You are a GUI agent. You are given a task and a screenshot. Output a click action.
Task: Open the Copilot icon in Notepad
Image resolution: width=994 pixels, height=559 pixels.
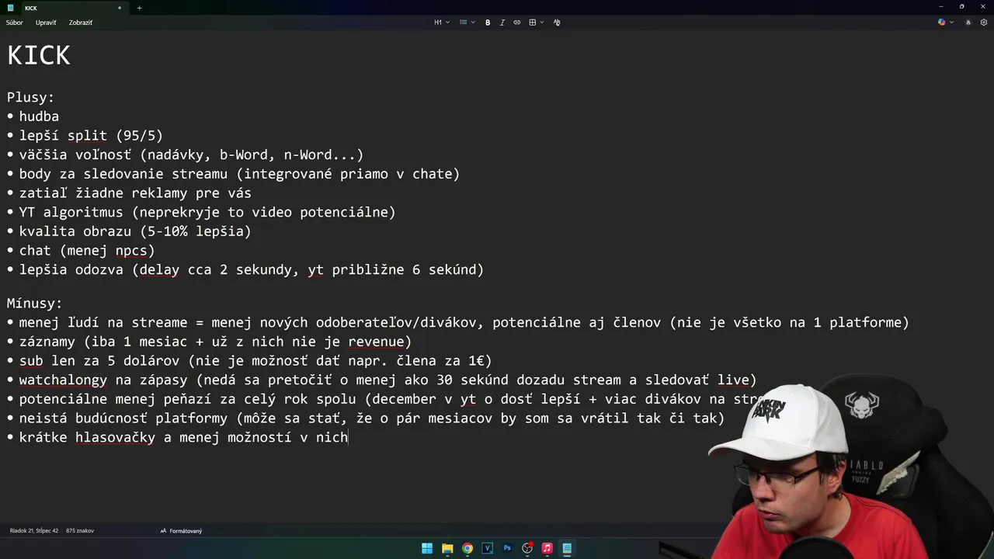942,23
